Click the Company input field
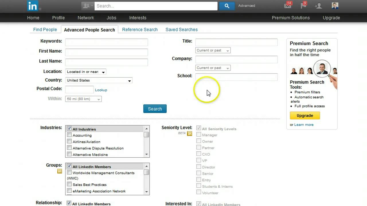Viewport: 367px width, 206px height. point(237,60)
